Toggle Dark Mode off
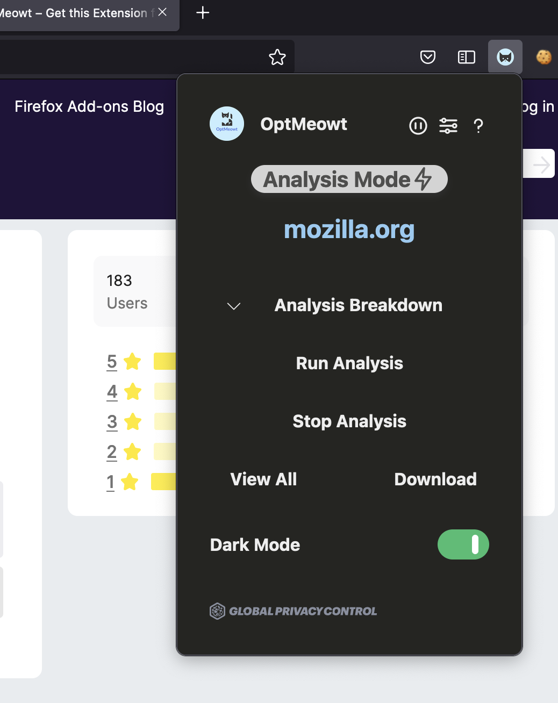 coord(463,544)
